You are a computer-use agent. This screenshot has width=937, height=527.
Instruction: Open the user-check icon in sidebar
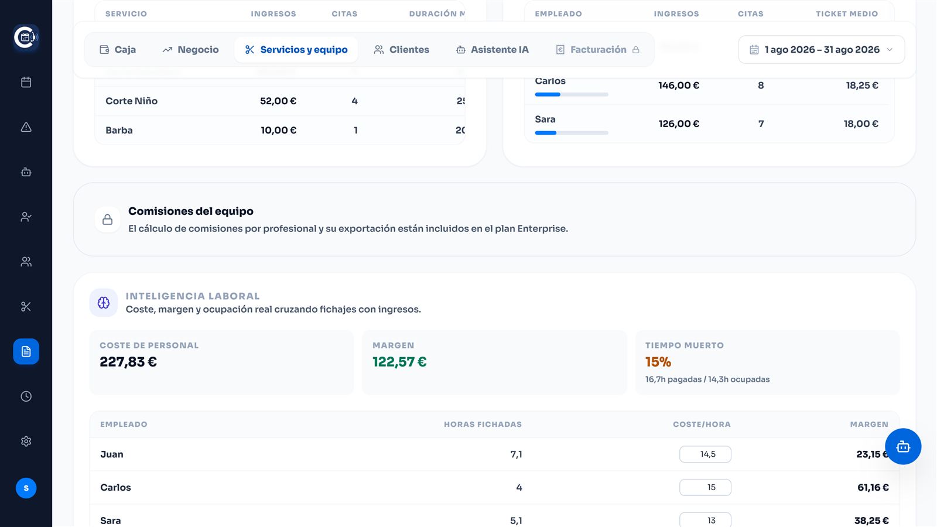tap(26, 217)
